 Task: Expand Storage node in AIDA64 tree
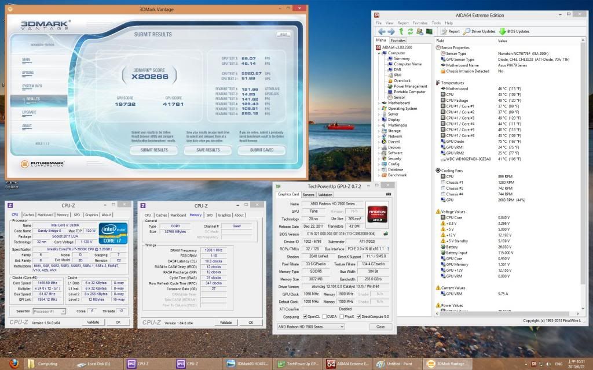point(379,131)
